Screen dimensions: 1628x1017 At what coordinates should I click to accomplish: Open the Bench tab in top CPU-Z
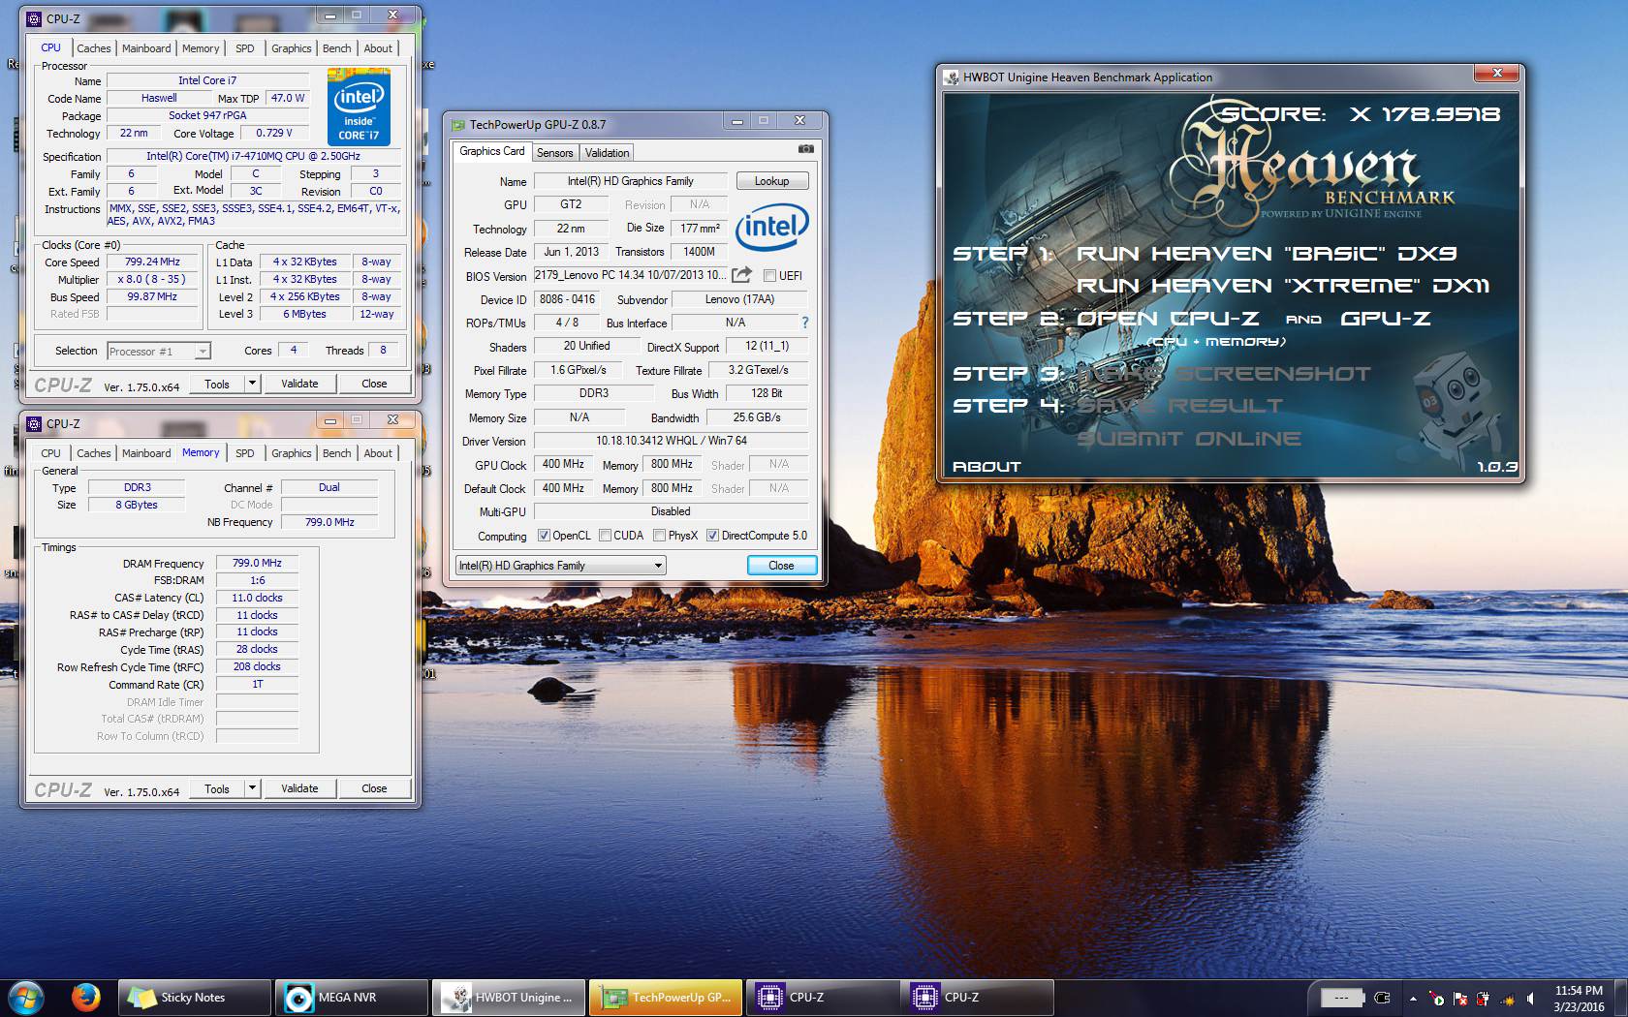click(337, 48)
